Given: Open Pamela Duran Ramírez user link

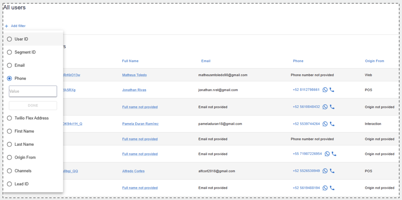Looking at the screenshot, I should [140, 124].
